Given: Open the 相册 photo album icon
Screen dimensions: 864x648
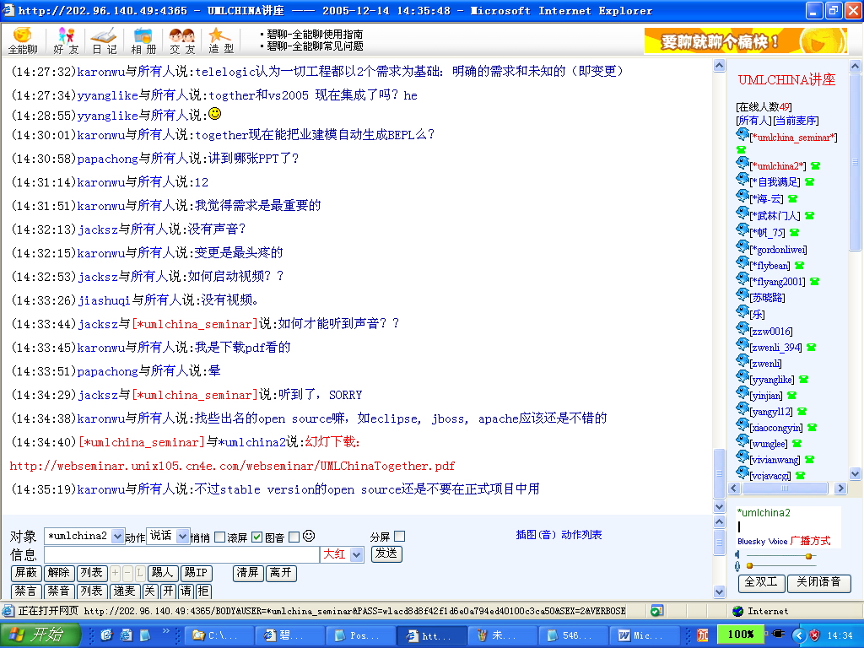Looking at the screenshot, I should click(143, 40).
